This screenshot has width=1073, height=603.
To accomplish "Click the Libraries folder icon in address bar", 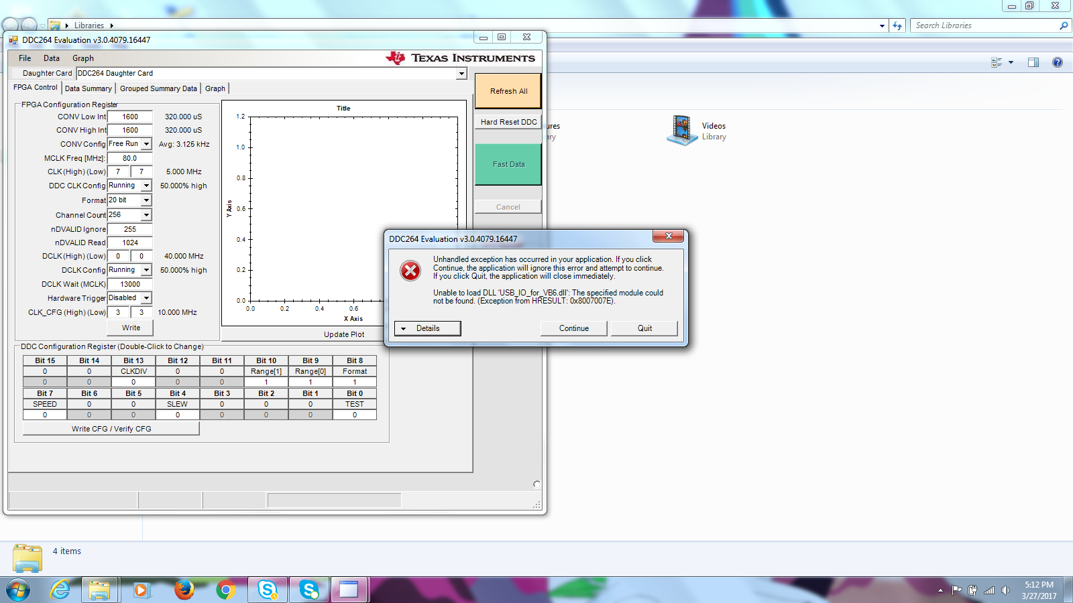I will pyautogui.click(x=55, y=25).
